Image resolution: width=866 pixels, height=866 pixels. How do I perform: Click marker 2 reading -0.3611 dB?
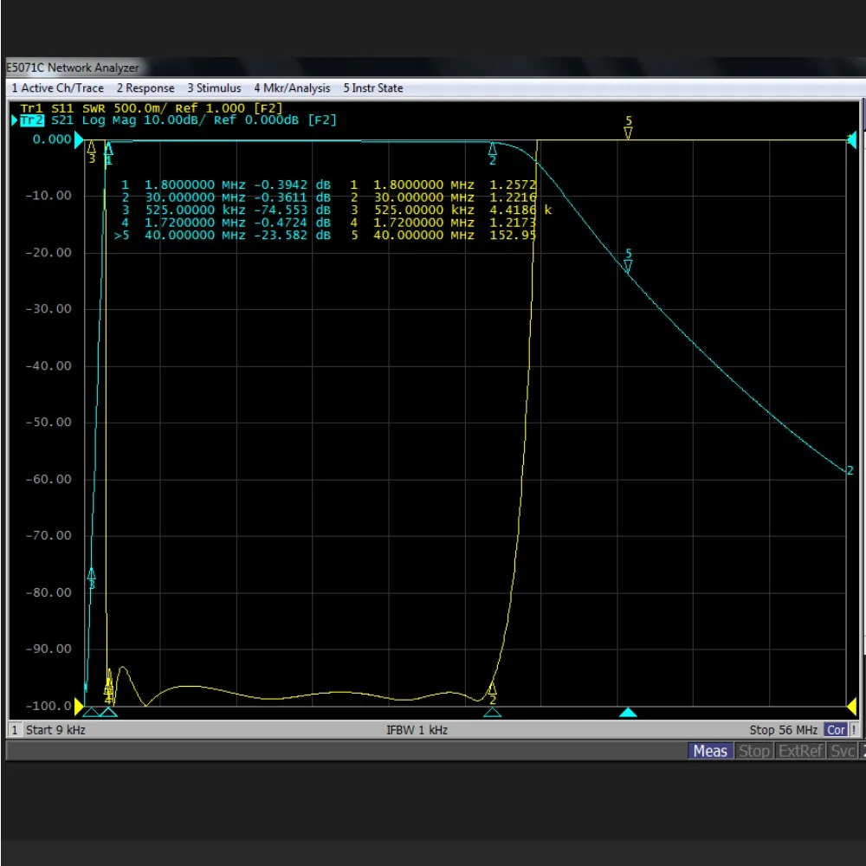pos(292,197)
